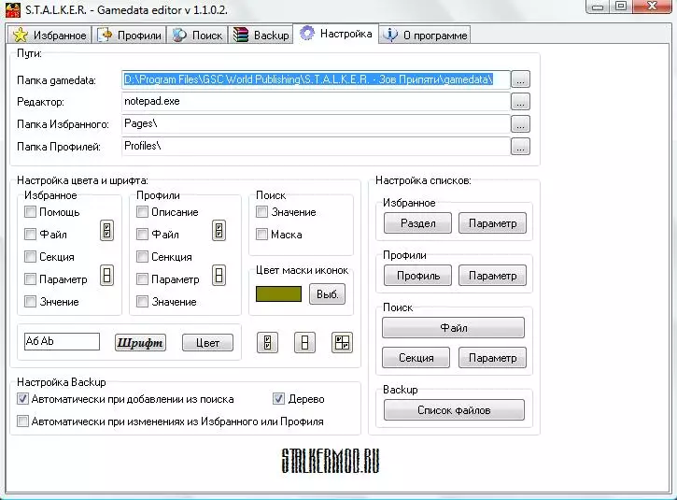The width and height of the screenshot is (677, 500).
Task: Click the Профиль list button
Action: (417, 276)
